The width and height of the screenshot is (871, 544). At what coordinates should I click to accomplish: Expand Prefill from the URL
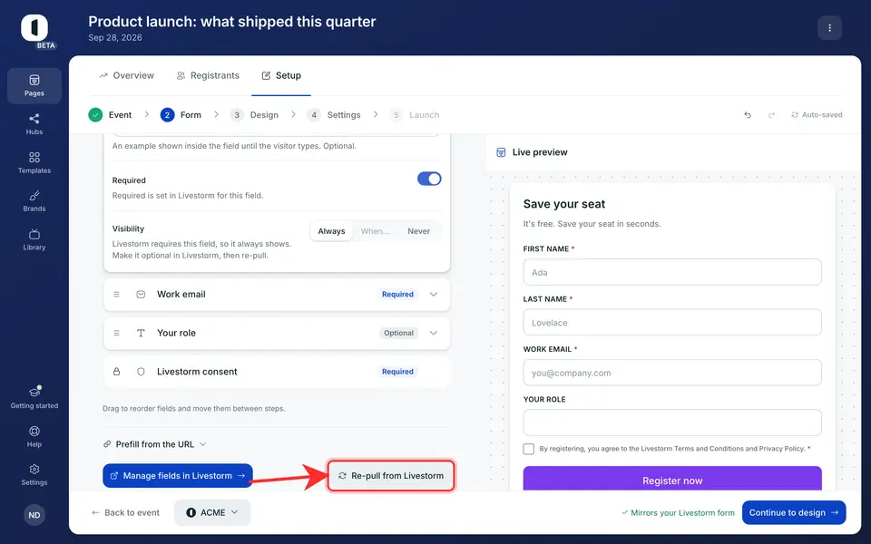pyautogui.click(x=155, y=444)
